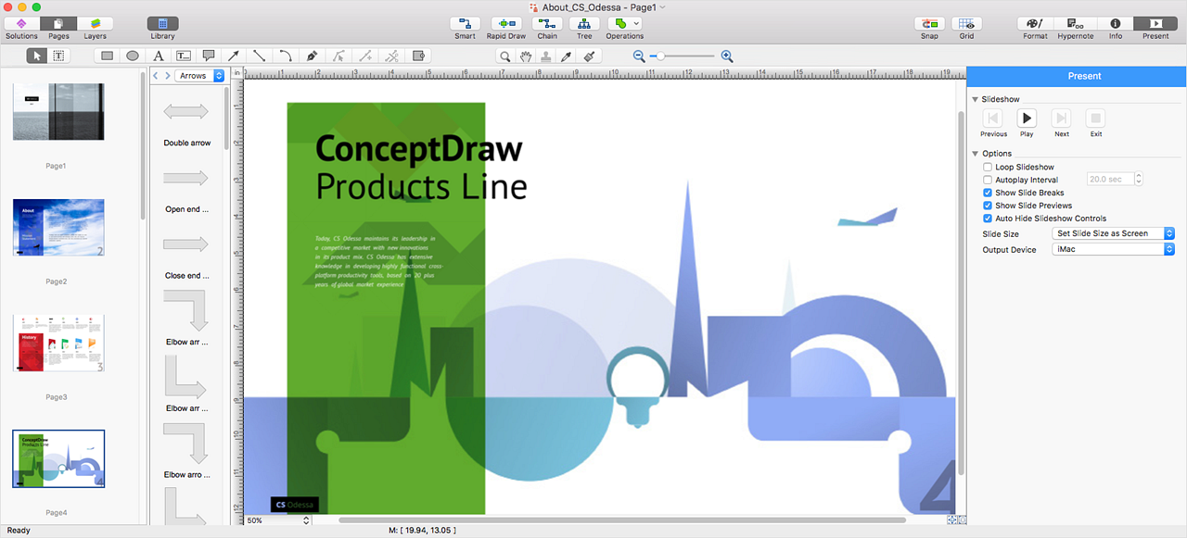
Task: Select the text selection tool
Action: click(x=58, y=56)
